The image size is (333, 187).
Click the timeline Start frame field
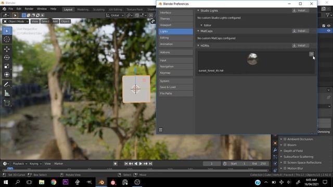[238, 164]
